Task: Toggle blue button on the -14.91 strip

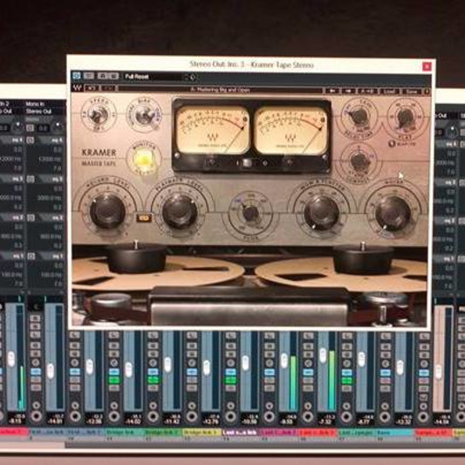Action: (36, 372)
